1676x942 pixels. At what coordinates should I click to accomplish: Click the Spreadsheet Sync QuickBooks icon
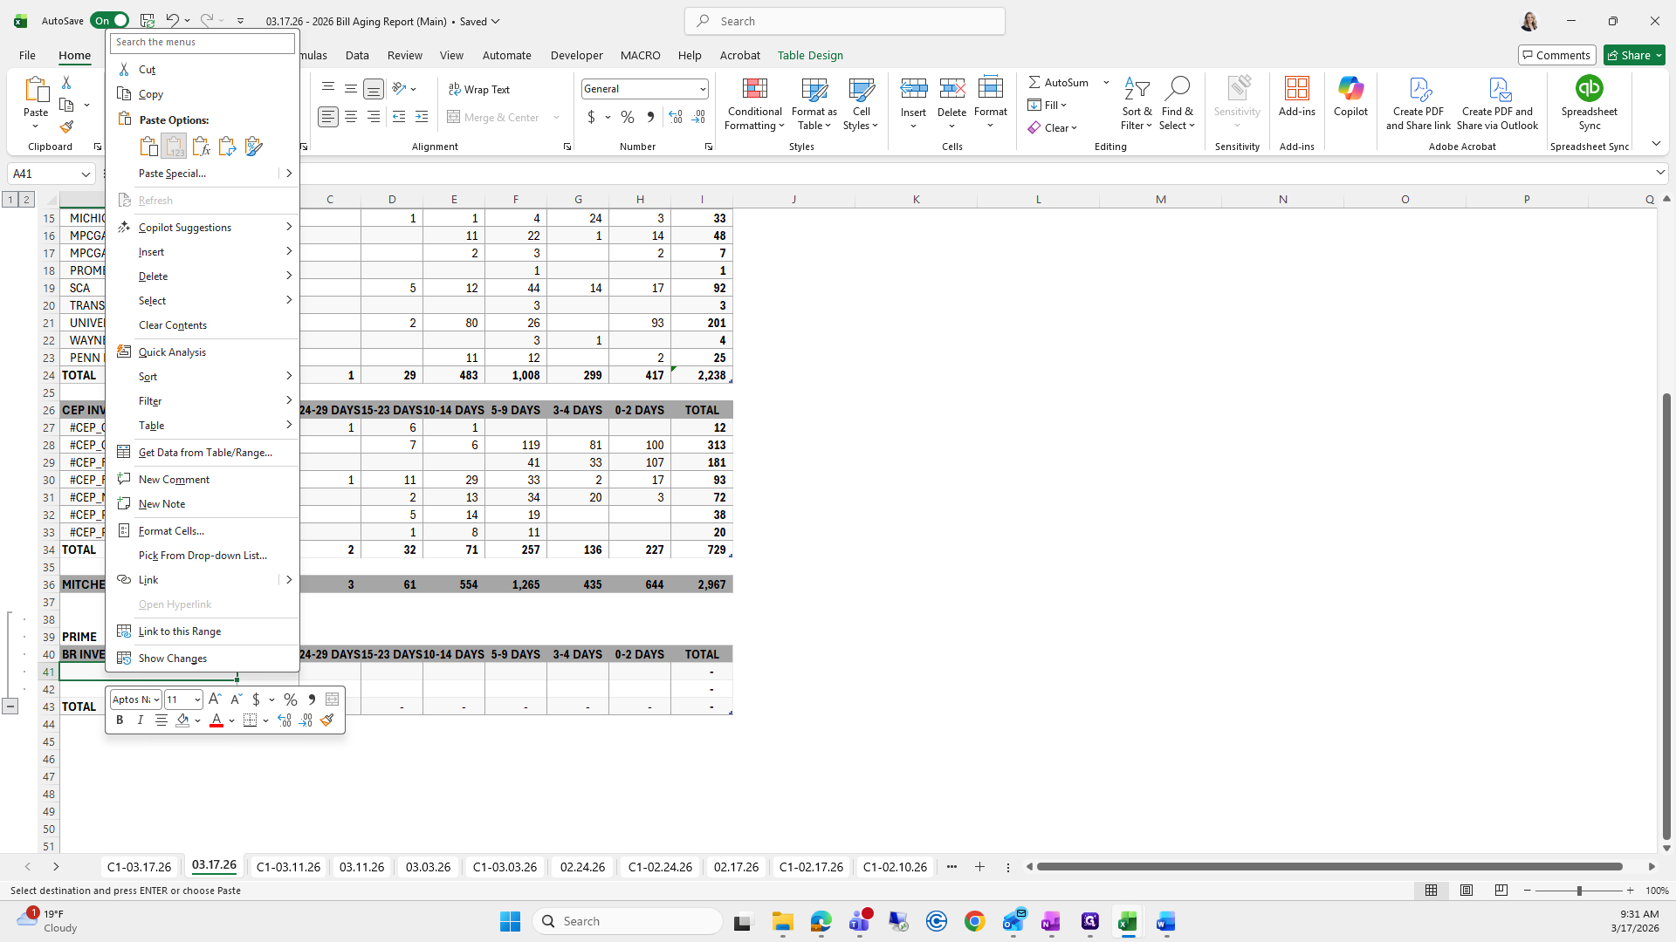pyautogui.click(x=1589, y=89)
